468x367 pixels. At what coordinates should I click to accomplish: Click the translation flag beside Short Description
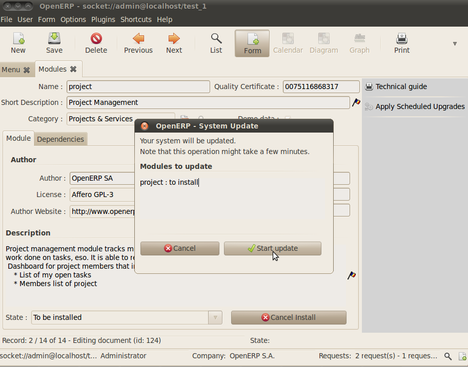(356, 102)
